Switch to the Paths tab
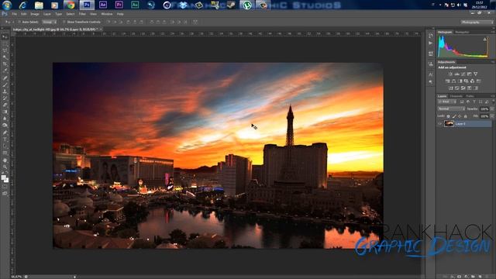 point(470,96)
